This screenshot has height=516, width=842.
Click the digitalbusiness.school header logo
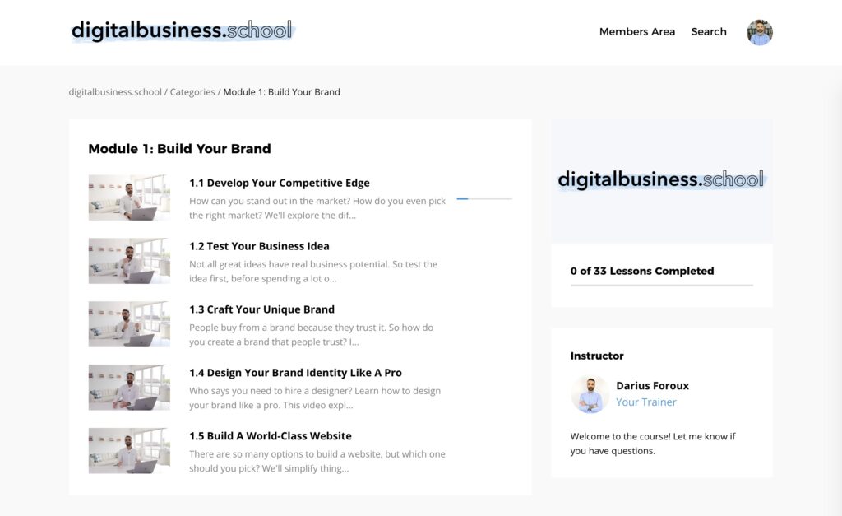(x=182, y=31)
